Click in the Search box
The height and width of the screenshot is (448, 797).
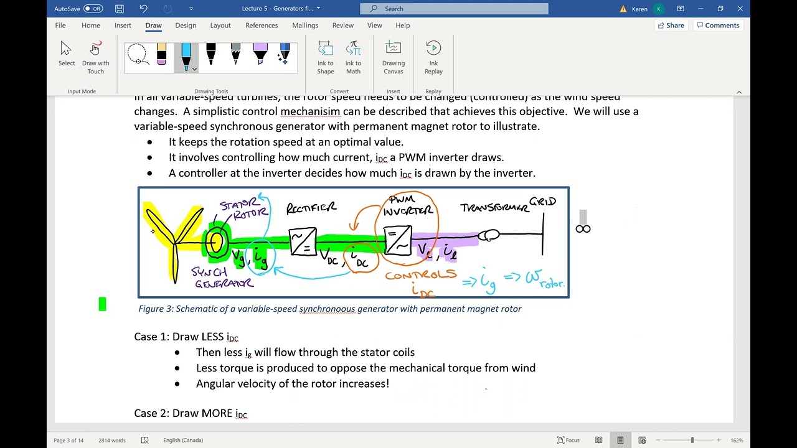point(454,9)
